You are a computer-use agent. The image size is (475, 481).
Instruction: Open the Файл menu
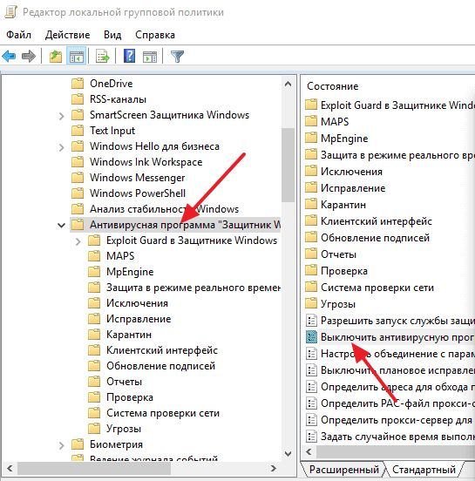point(18,35)
